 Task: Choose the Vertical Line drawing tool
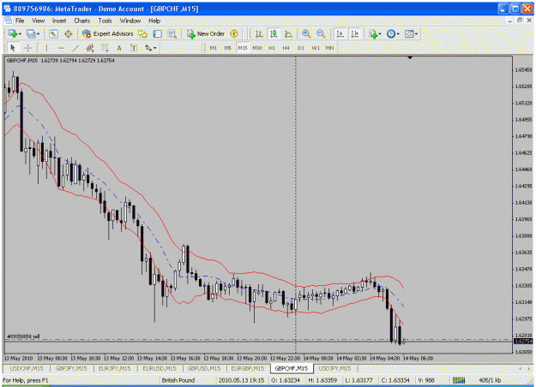point(46,48)
